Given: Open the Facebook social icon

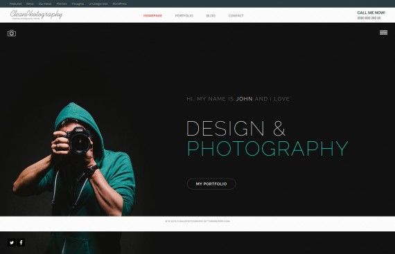Looking at the screenshot, I should [21, 242].
